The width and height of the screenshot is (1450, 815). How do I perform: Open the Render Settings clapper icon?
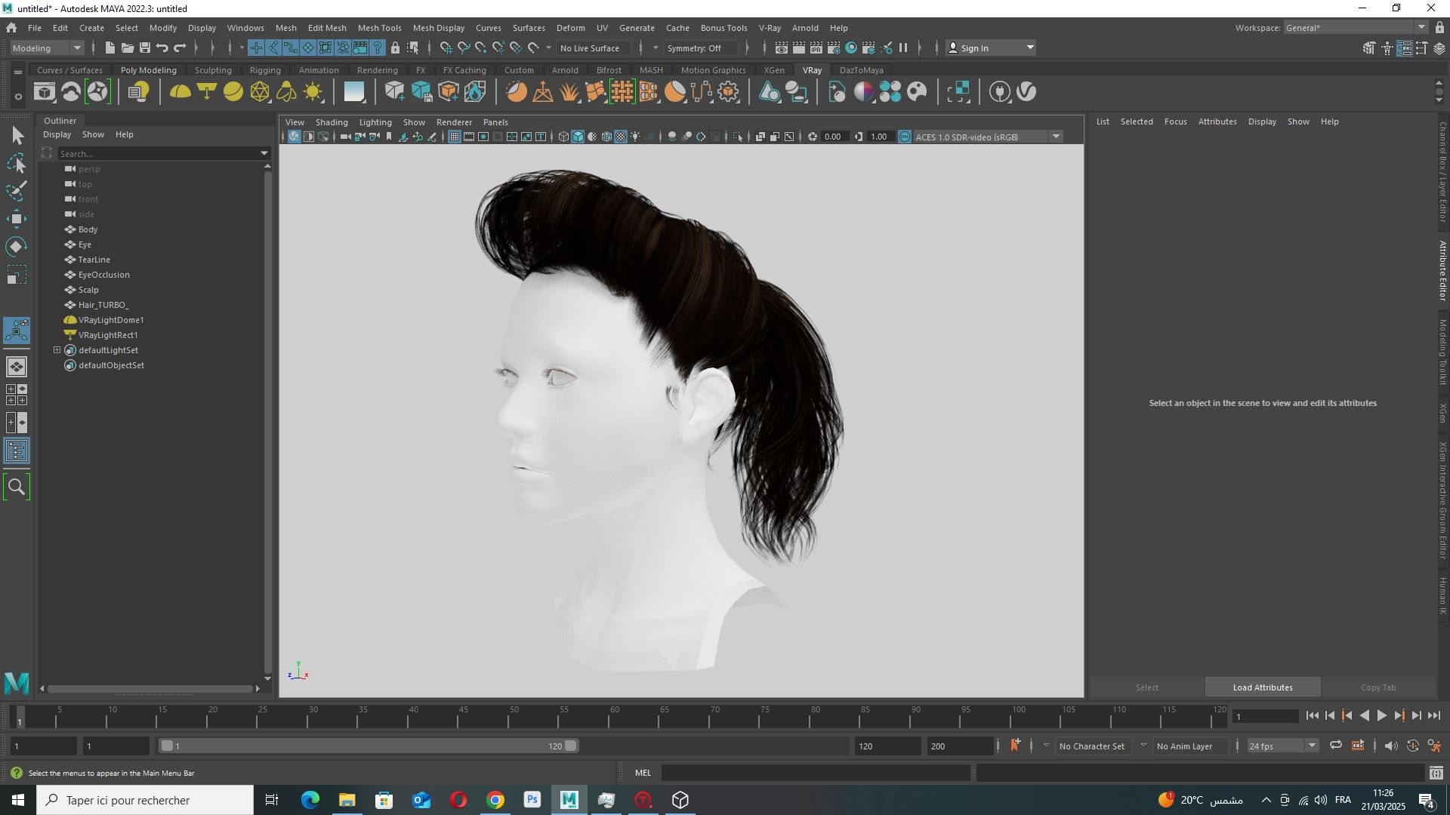tap(834, 48)
